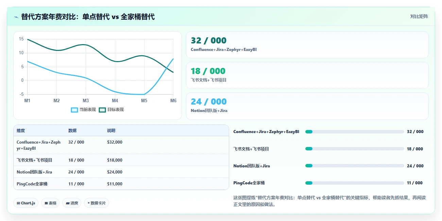
Task: Click the M4 axis label on chart
Action: coord(115,100)
